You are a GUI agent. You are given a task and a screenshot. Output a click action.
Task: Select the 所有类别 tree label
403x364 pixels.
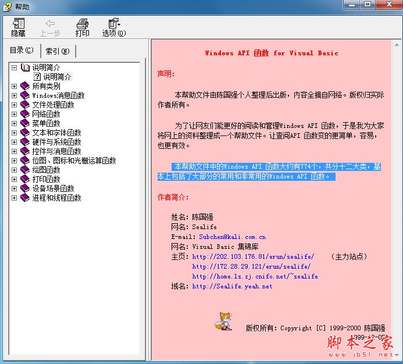(x=47, y=86)
